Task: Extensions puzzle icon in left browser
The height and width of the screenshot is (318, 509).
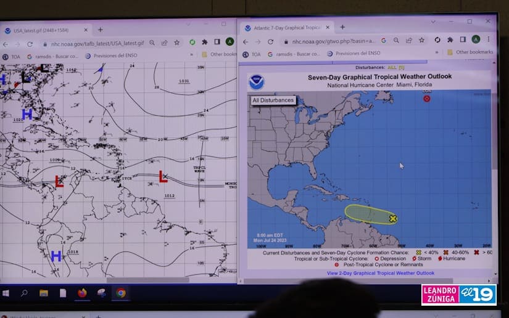Action: coord(204,42)
